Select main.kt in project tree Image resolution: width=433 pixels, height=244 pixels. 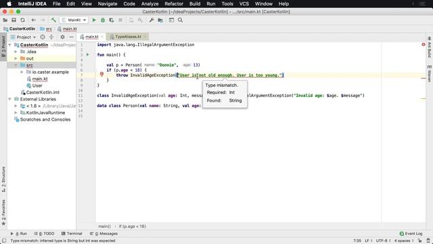coord(40,79)
